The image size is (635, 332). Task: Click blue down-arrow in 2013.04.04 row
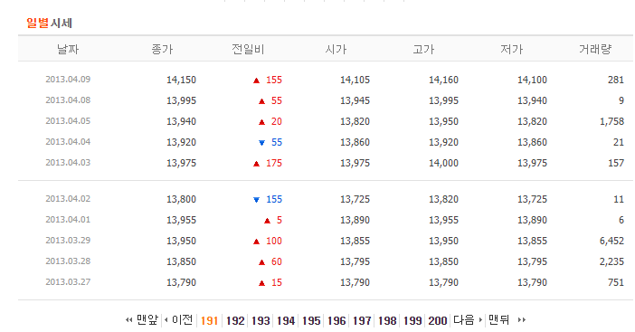(261, 143)
